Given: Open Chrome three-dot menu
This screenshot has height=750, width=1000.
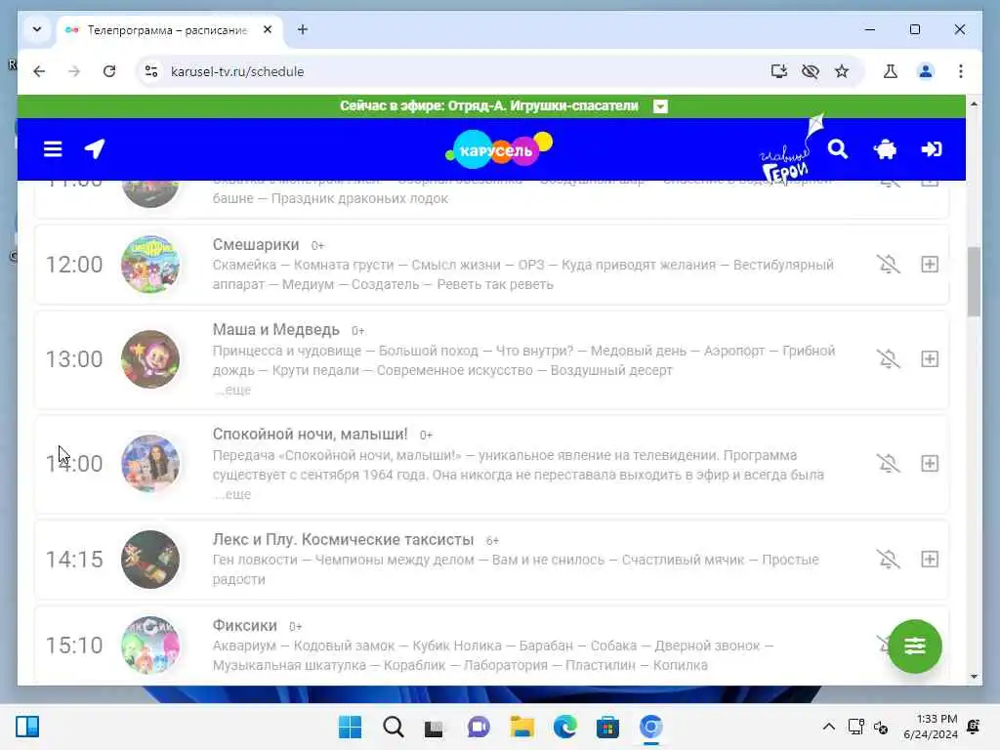Looking at the screenshot, I should (961, 71).
